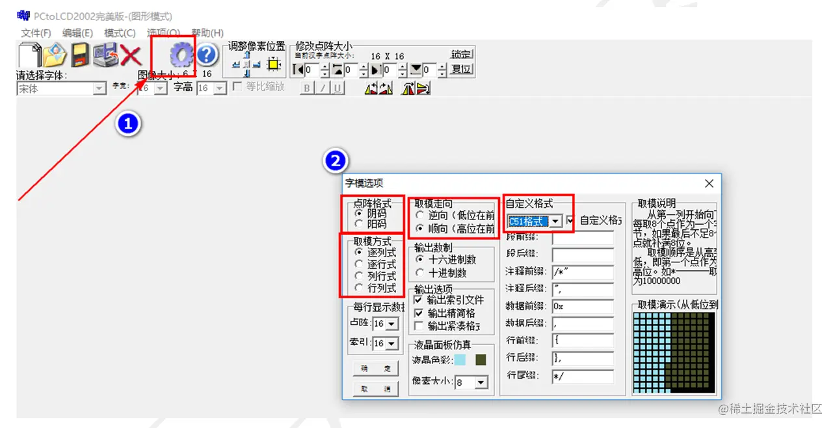Open the 模式(C) menu
The width and height of the screenshot is (835, 428).
click(x=120, y=32)
